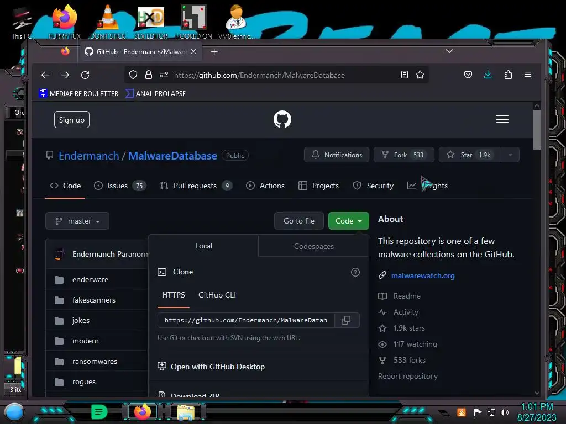Open the fakescanners folder

coord(94,300)
